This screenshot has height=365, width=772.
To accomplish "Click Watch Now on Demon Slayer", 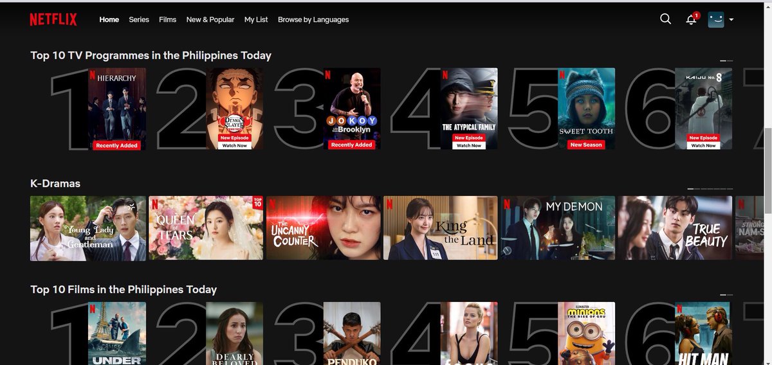I will [x=235, y=146].
